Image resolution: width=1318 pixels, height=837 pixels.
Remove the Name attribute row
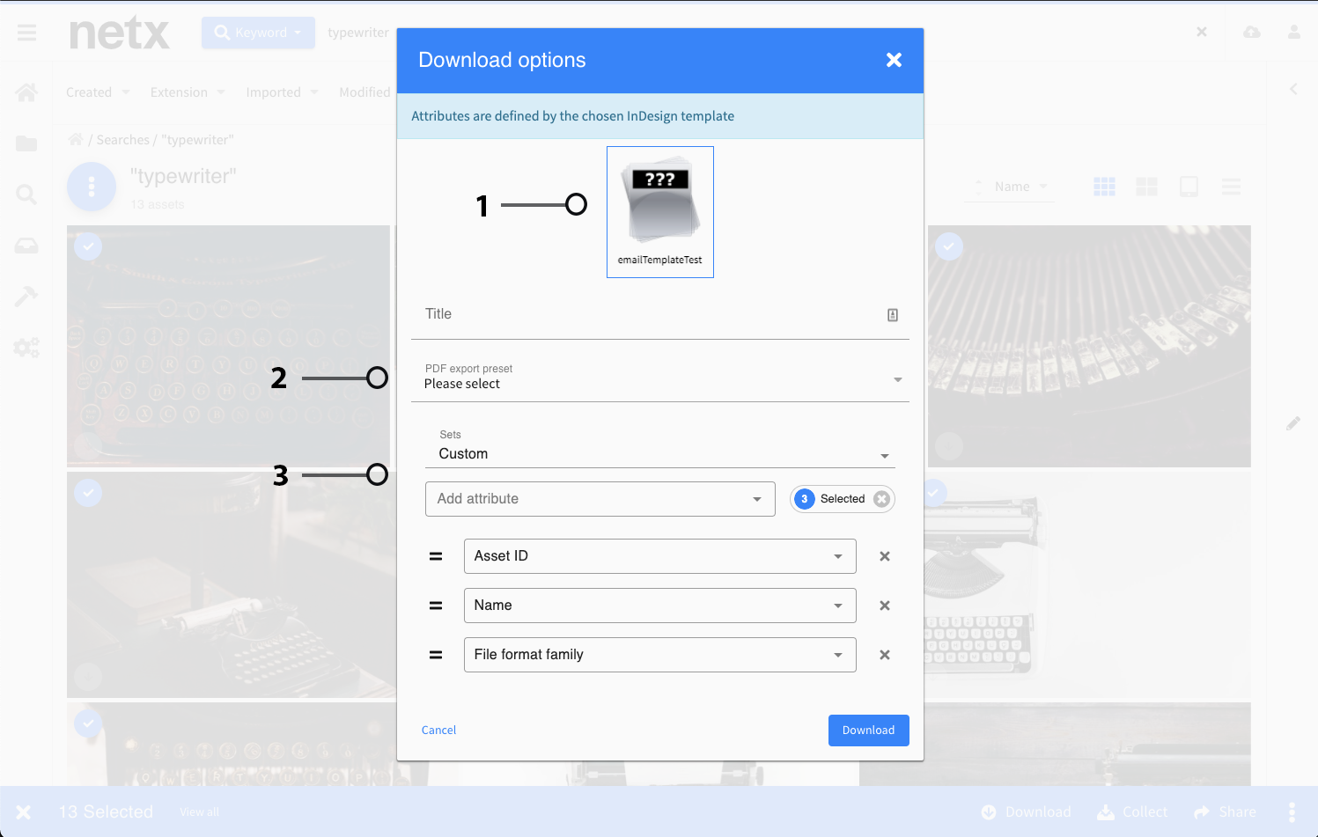click(885, 606)
